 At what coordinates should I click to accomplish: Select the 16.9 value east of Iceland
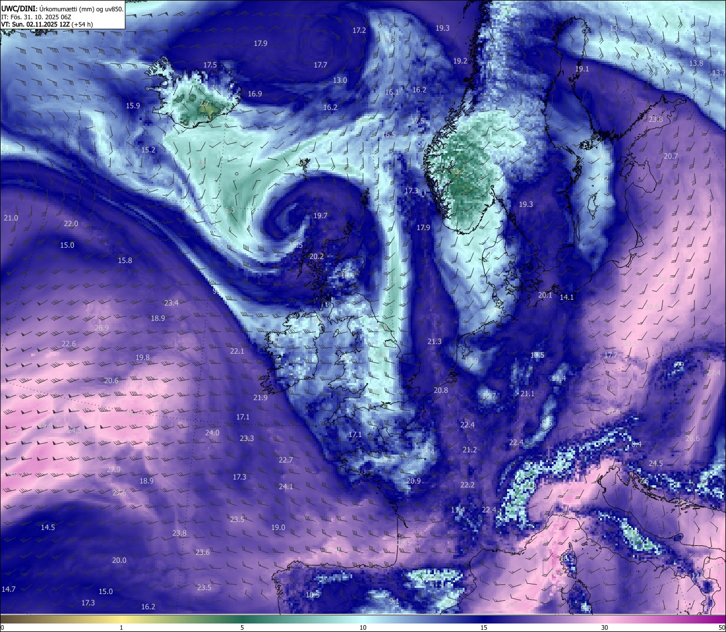pos(255,94)
